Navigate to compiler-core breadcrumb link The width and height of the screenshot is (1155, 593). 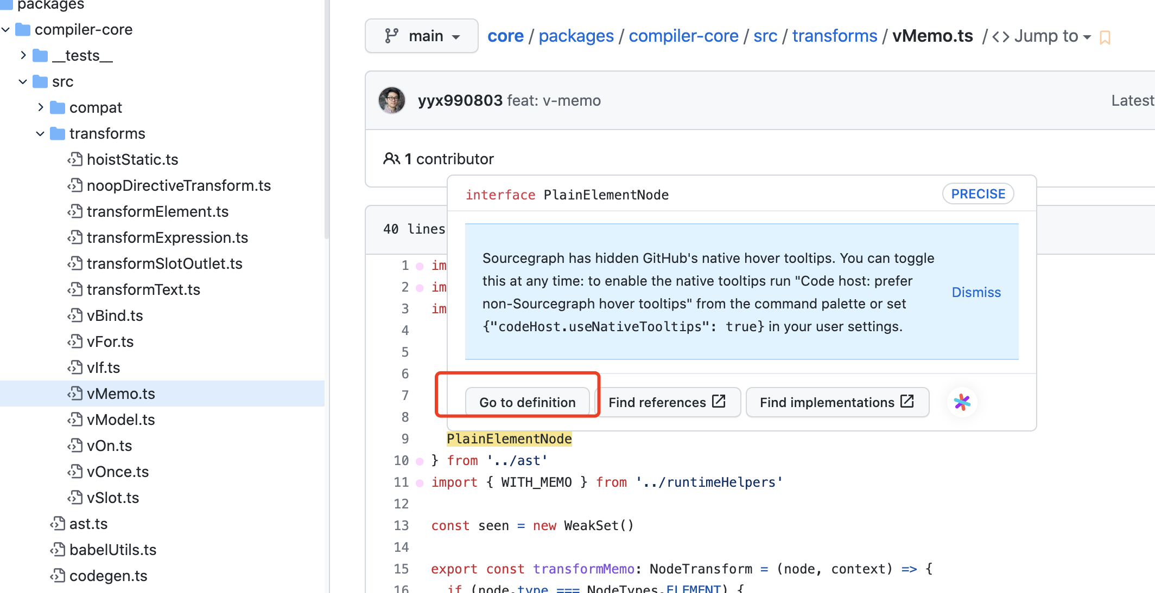click(683, 36)
